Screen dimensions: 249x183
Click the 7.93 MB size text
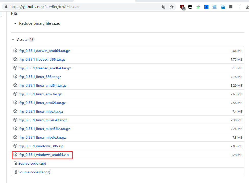click(x=236, y=146)
